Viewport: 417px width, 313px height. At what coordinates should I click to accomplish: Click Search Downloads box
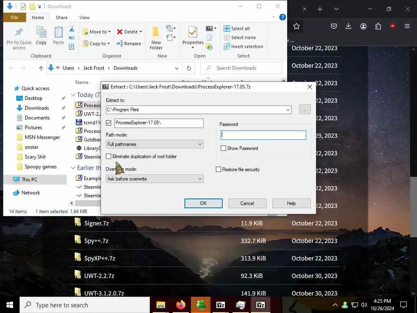[241, 68]
